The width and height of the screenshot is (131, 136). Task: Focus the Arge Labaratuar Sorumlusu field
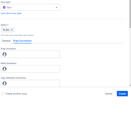[x=30, y=83]
